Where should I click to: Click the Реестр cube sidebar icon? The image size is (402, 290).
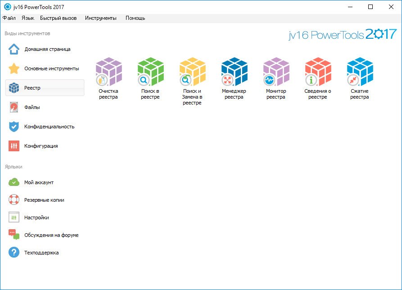(14, 88)
